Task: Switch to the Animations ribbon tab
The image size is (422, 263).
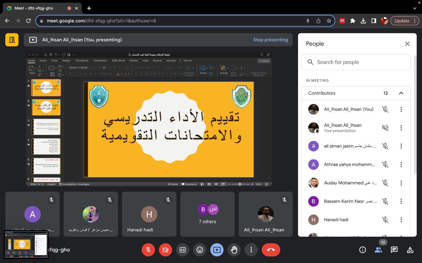Action: click(100, 60)
